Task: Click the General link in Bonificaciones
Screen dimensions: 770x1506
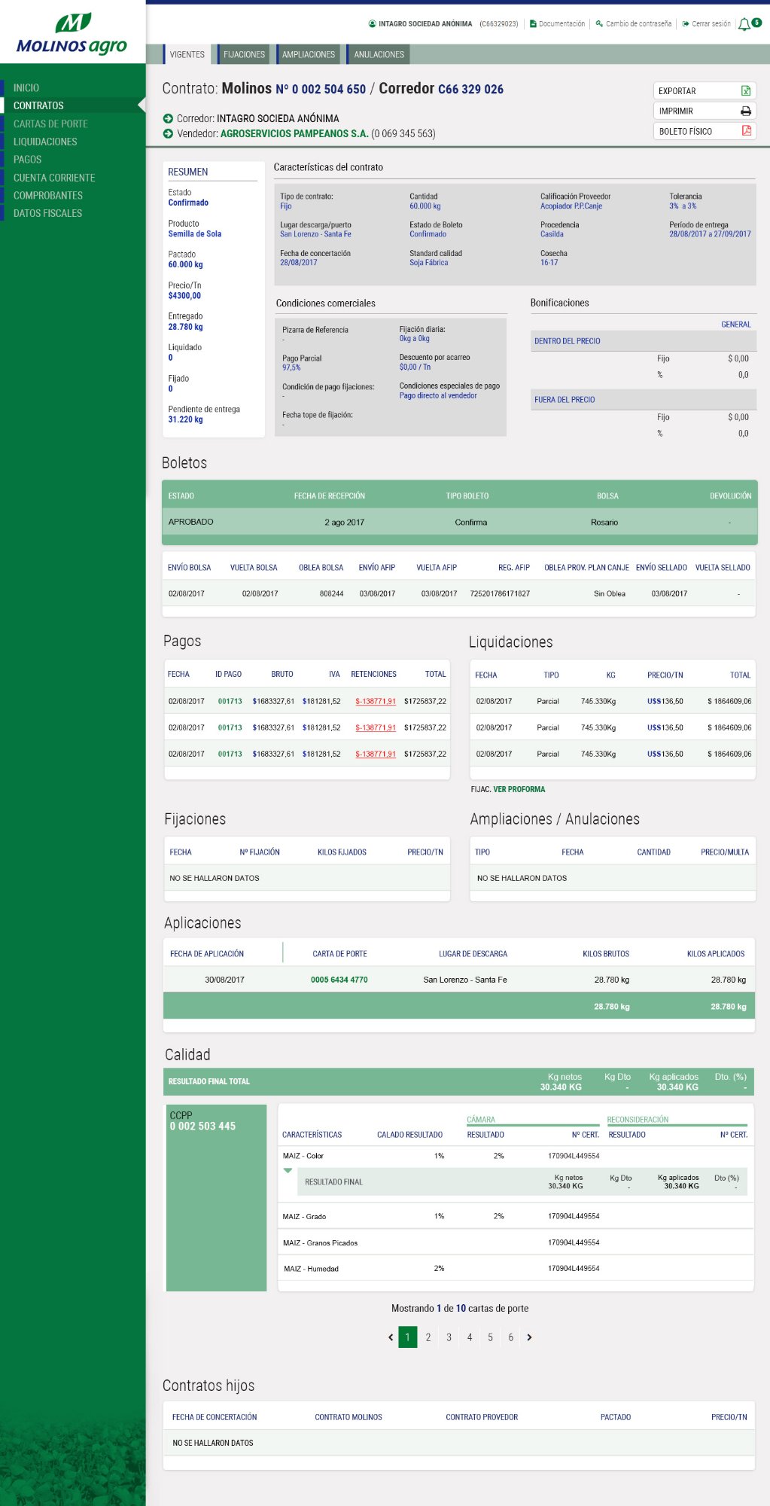Action: coord(736,325)
